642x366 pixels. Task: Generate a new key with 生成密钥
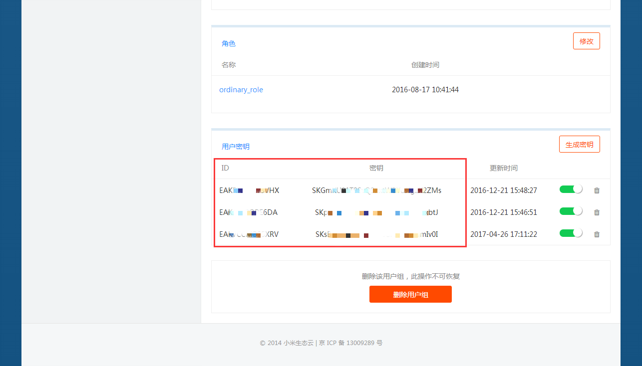(579, 145)
